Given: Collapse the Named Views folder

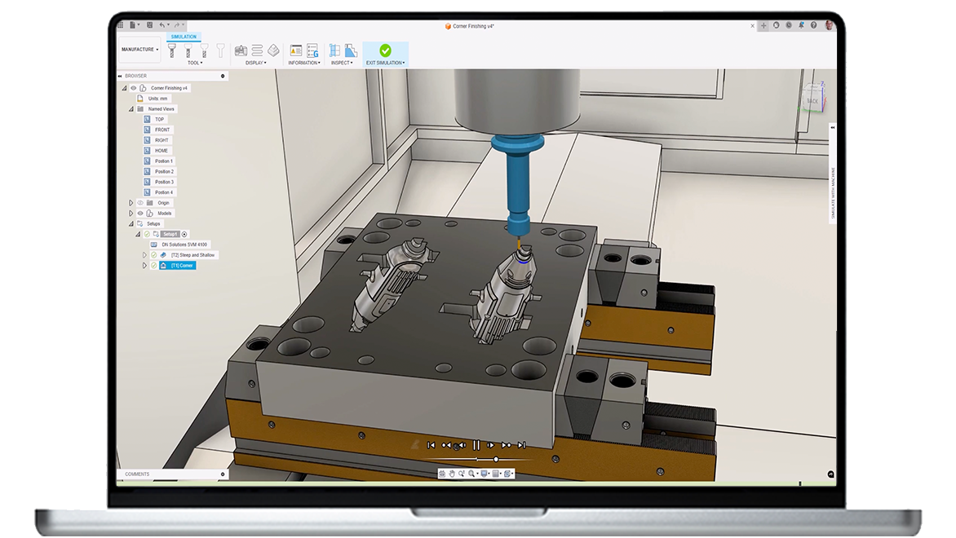Looking at the screenshot, I should 131,109.
